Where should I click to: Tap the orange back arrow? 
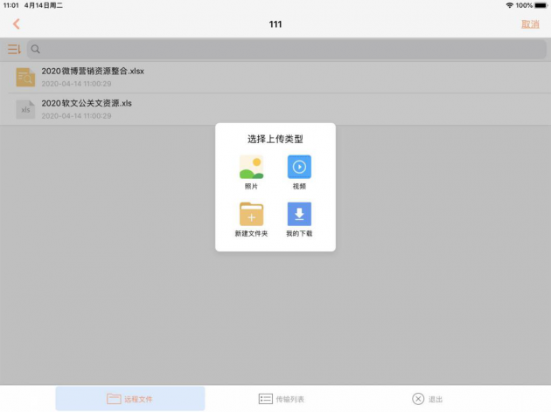tap(16, 24)
